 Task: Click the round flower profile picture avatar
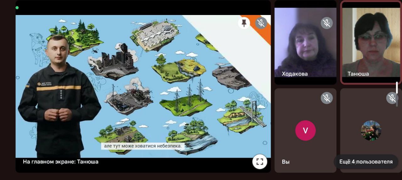pos(371,130)
